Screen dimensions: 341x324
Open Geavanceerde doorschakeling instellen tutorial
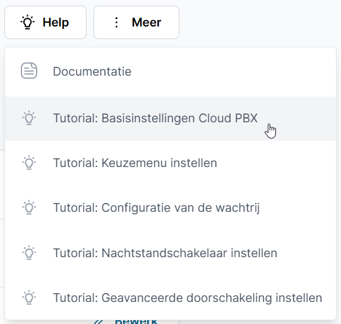tap(170, 298)
